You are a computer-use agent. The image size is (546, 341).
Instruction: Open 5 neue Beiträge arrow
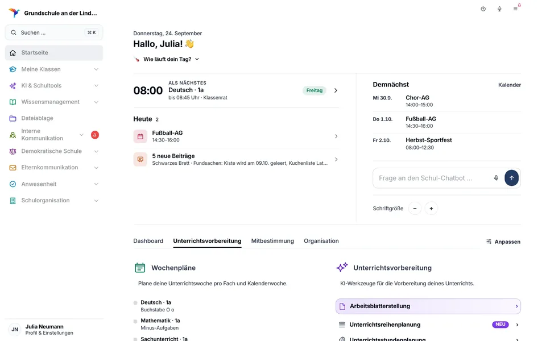click(336, 159)
